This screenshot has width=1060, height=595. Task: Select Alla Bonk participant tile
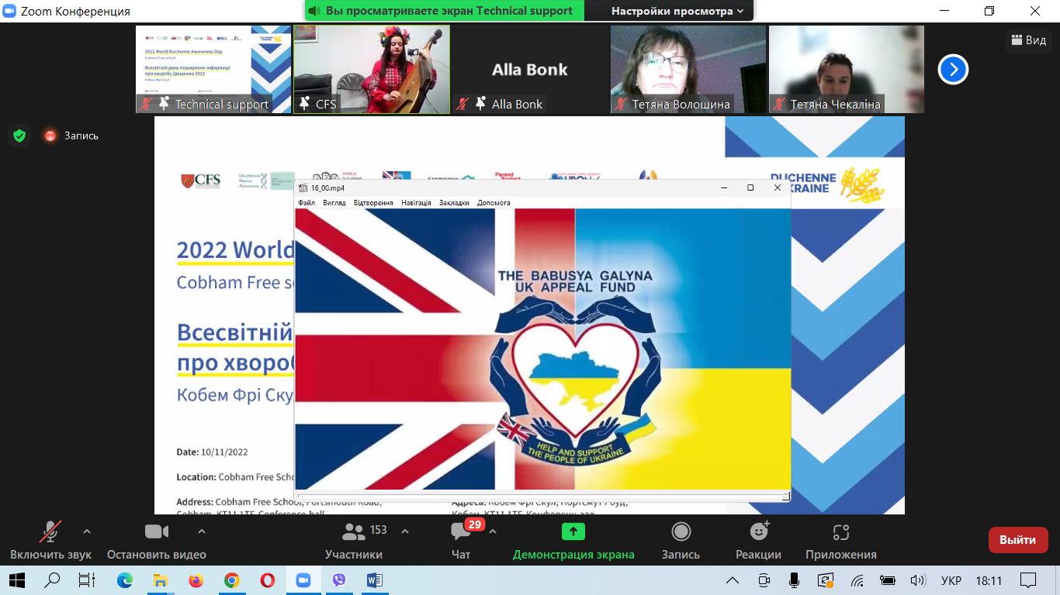pos(530,70)
